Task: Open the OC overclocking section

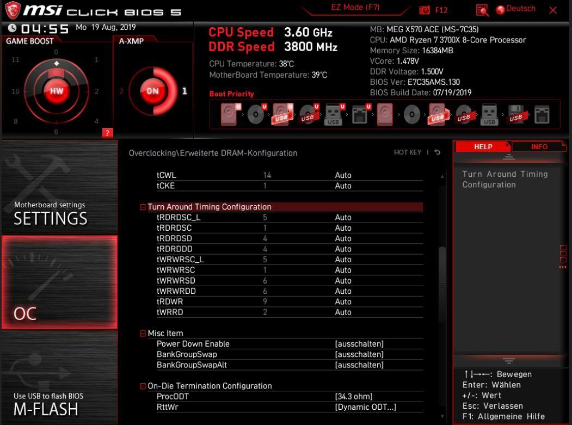Action: click(59, 282)
